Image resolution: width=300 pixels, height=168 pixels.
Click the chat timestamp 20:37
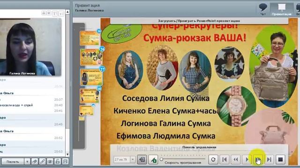click(x=58, y=99)
